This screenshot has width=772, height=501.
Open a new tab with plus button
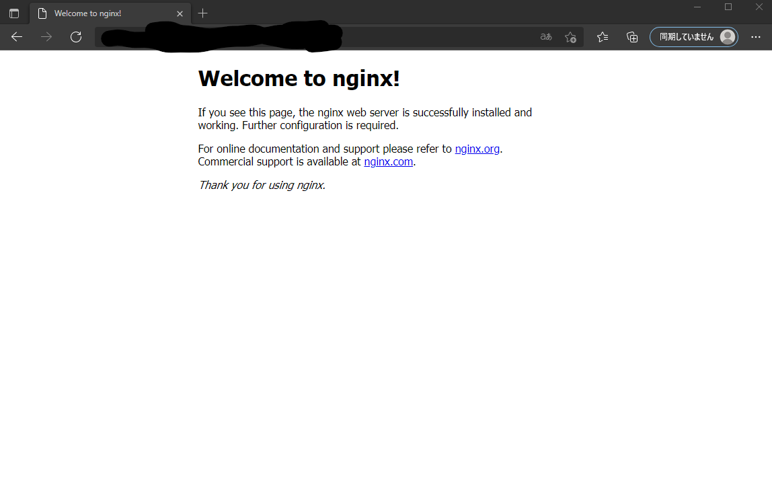tap(203, 13)
